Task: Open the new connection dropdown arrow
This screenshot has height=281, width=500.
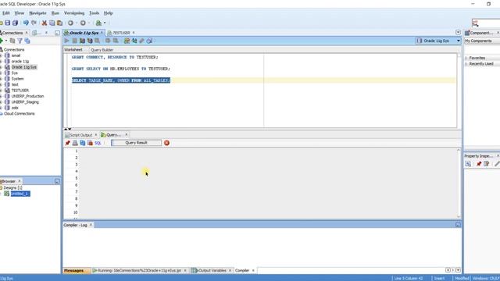Action: (x=6, y=41)
